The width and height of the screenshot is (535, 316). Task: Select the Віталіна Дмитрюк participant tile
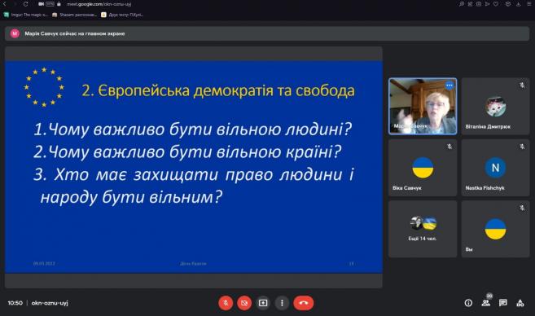click(x=495, y=106)
